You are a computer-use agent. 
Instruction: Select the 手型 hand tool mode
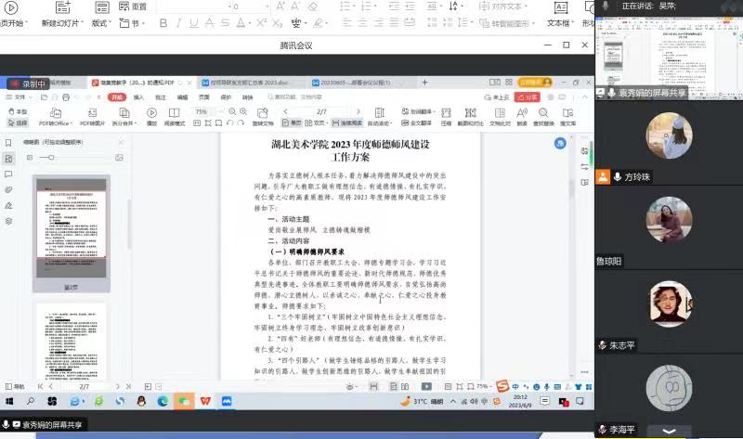click(x=19, y=111)
